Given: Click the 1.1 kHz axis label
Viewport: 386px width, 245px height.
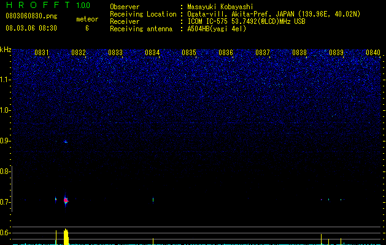Looking at the screenshot, I should tap(6, 80).
